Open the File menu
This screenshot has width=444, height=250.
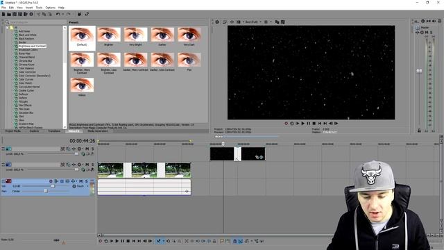tap(3, 8)
